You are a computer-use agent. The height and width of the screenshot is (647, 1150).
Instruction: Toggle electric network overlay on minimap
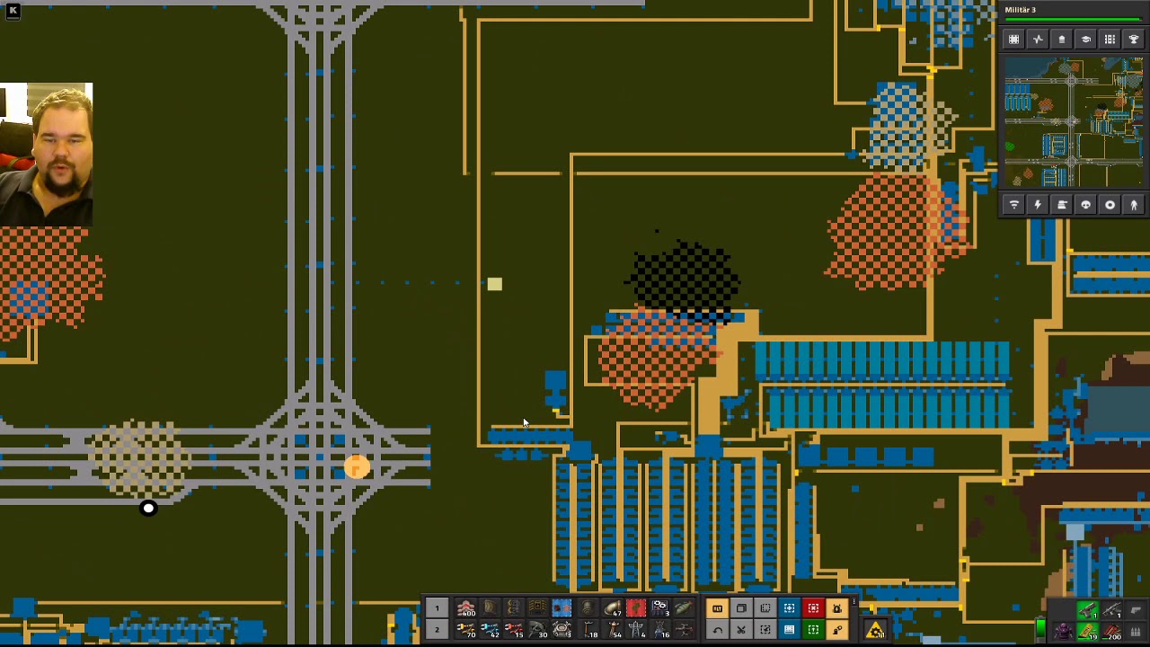pos(1038,205)
